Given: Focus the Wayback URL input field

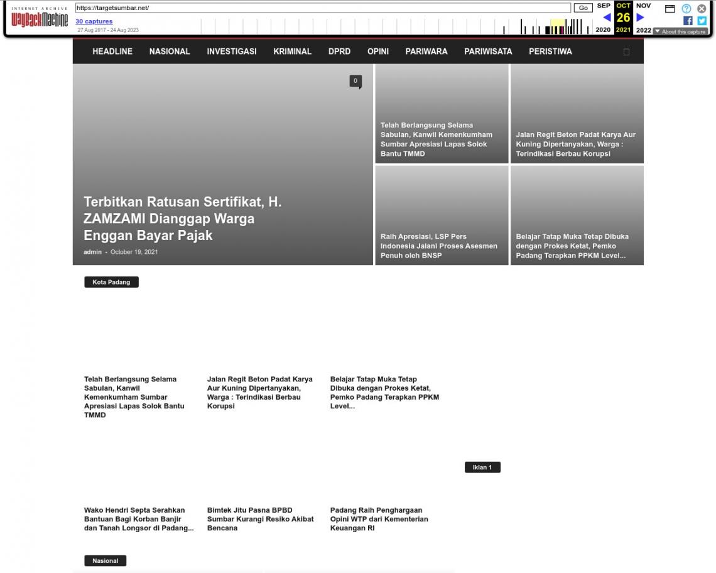Looking at the screenshot, I should (x=323, y=8).
